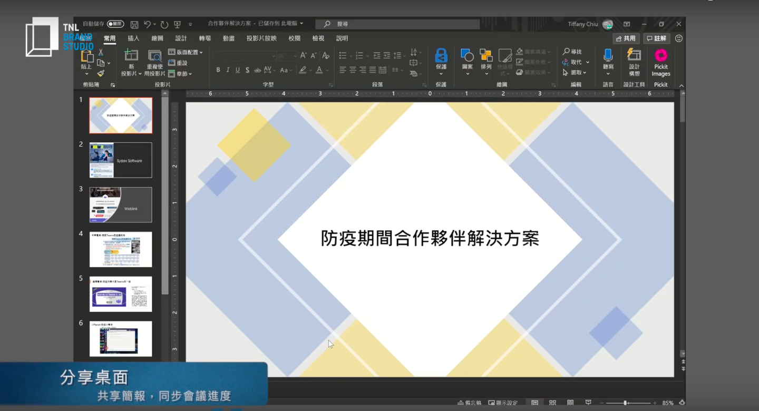Switch to the Slide Show (投影片放映) tab
This screenshot has width=759, height=411.
(x=261, y=38)
